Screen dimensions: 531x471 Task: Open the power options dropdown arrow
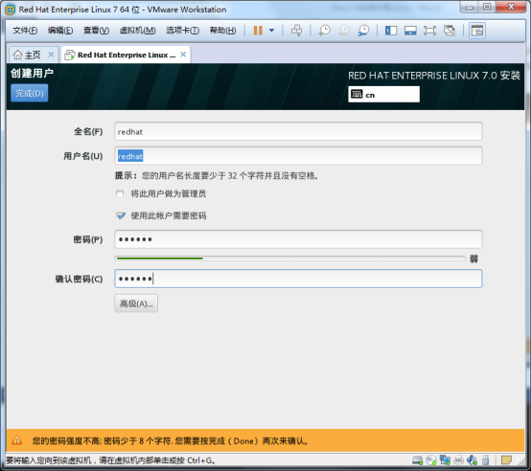[x=271, y=31]
